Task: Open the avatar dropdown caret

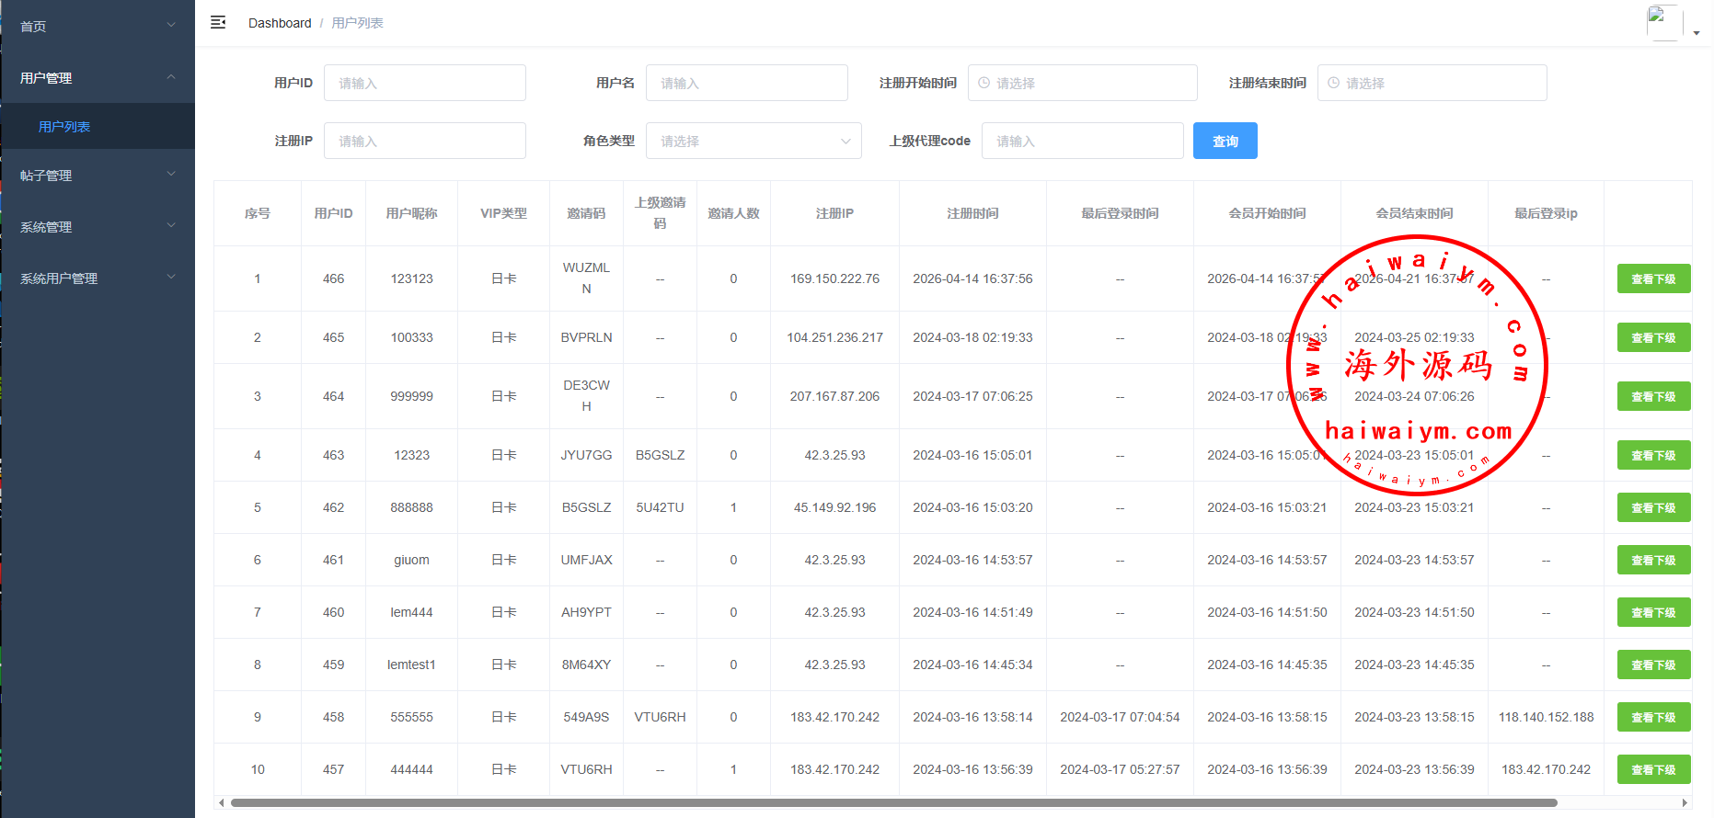Action: [x=1696, y=32]
